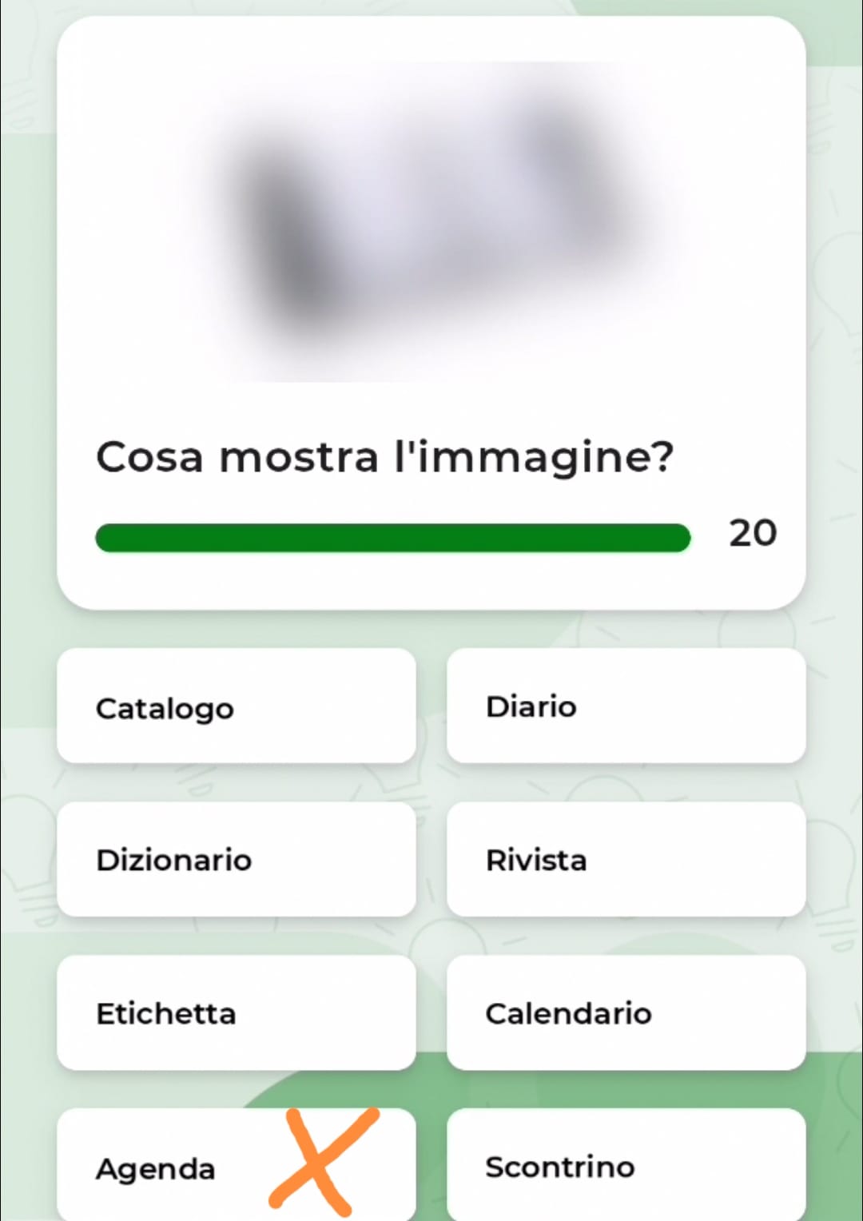Select the Catalogo answer option
Image resolution: width=863 pixels, height=1221 pixels.
pos(237,706)
